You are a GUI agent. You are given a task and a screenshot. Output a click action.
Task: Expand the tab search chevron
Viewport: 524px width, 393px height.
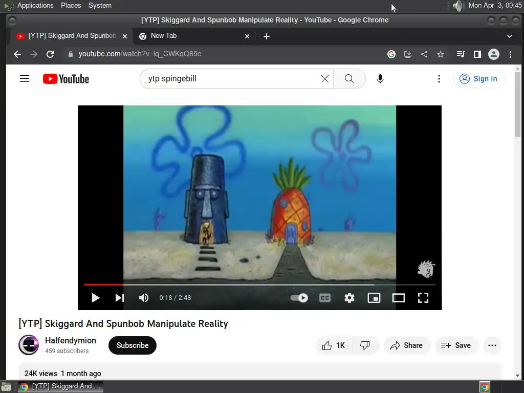point(510,36)
